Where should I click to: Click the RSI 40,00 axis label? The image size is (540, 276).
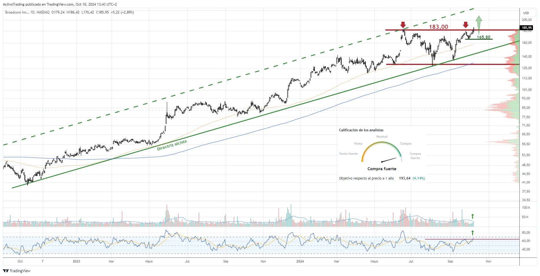click(526, 249)
